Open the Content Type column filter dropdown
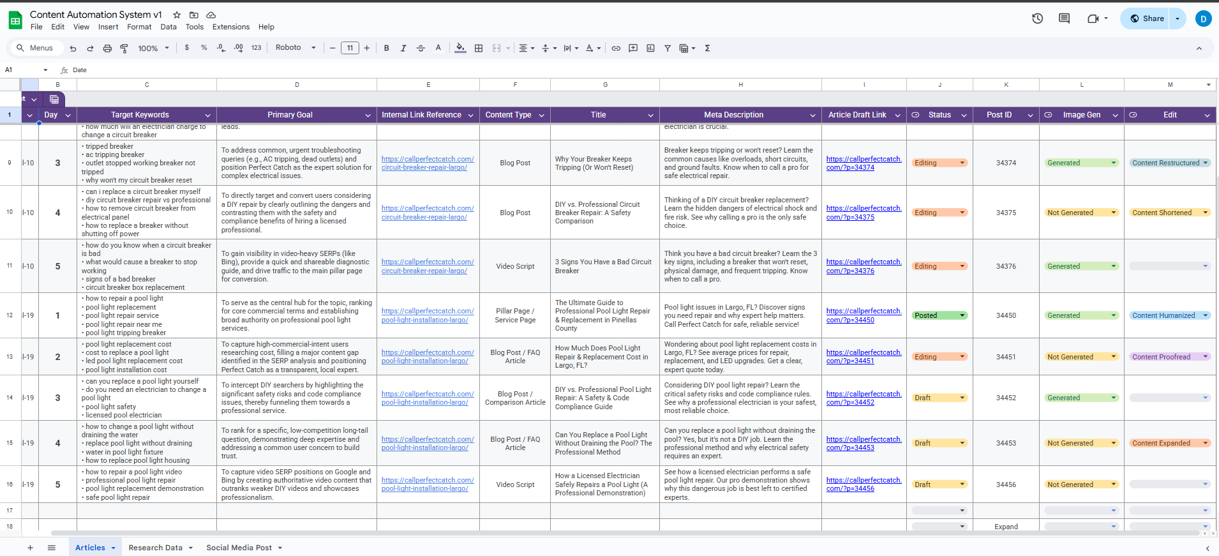The width and height of the screenshot is (1219, 556). click(541, 116)
